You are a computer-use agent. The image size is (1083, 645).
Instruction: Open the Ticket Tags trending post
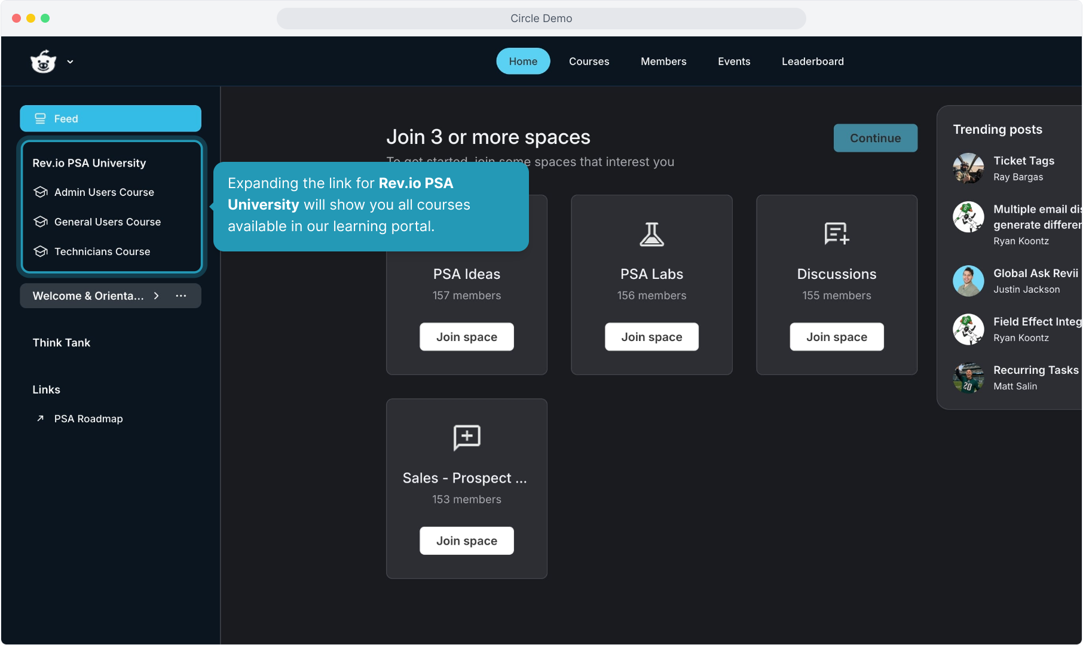[x=1023, y=161]
